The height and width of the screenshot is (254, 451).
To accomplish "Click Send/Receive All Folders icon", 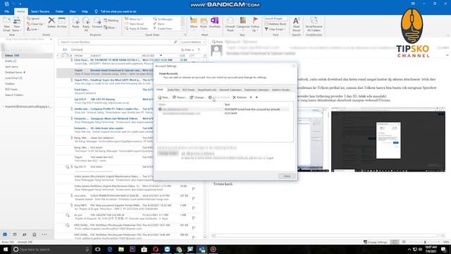I will tap(314, 24).
